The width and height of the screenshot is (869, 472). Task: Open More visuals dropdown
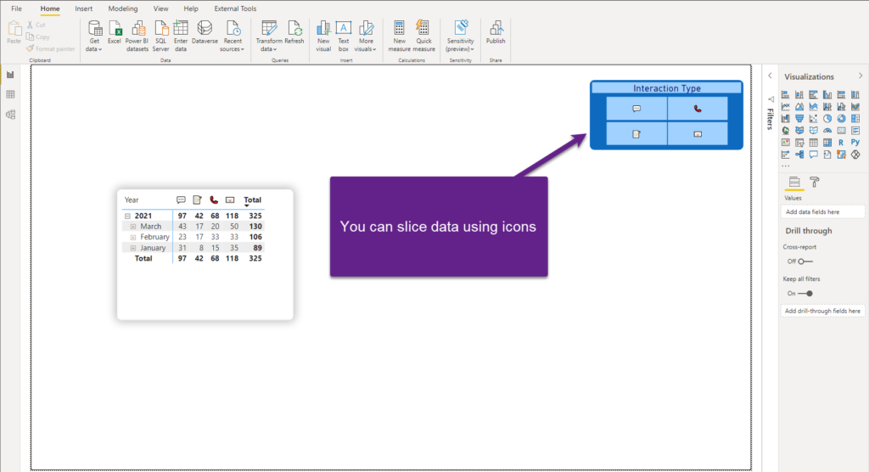[x=366, y=37]
